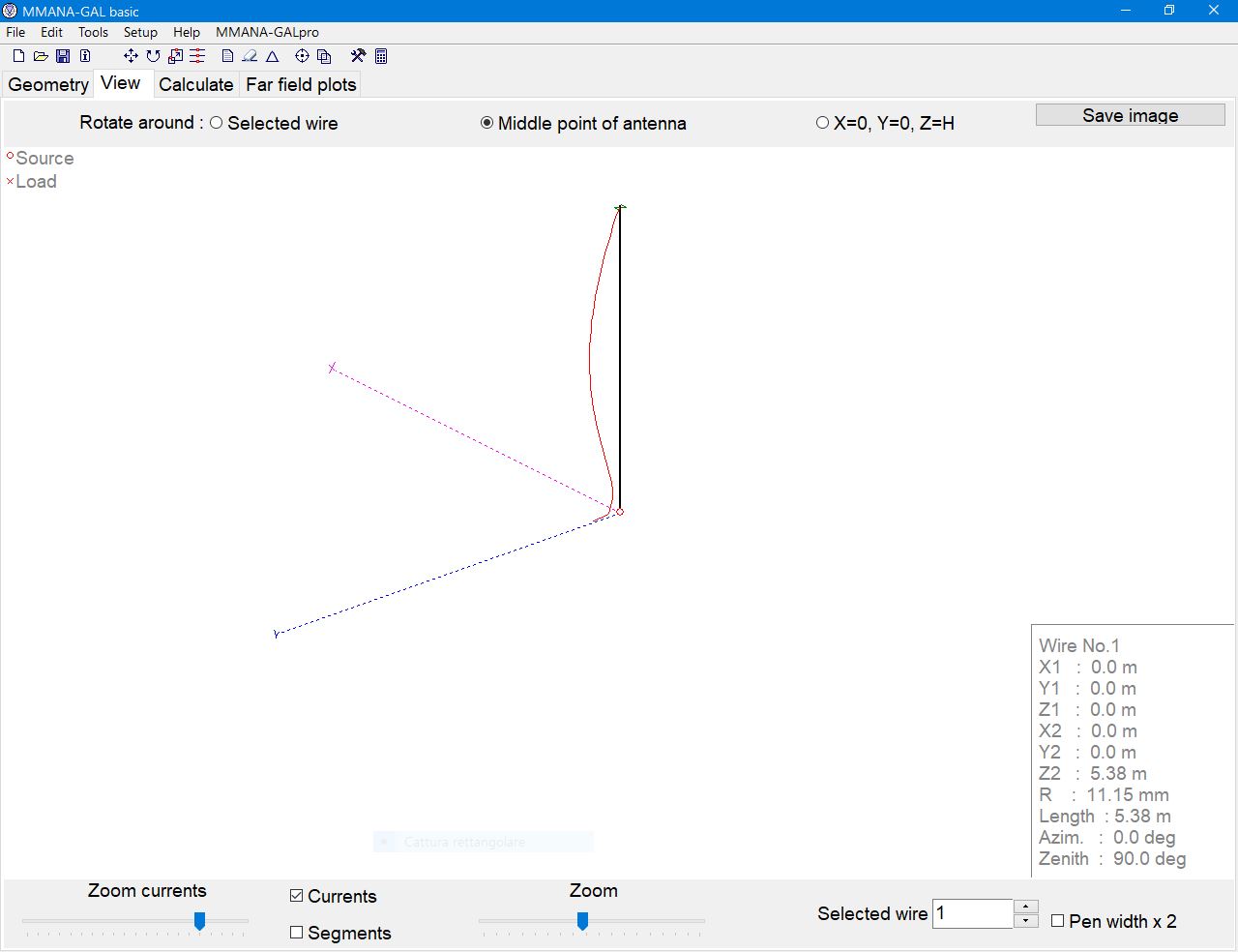Click the overlapping pages copy icon
1238x952 pixels.
(324, 56)
